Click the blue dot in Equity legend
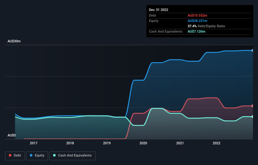The height and width of the screenshot is (165, 258). click(31, 155)
